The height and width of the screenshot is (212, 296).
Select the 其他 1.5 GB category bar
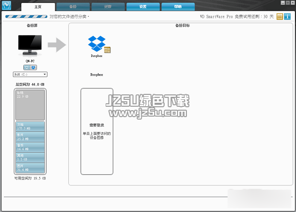30,158
